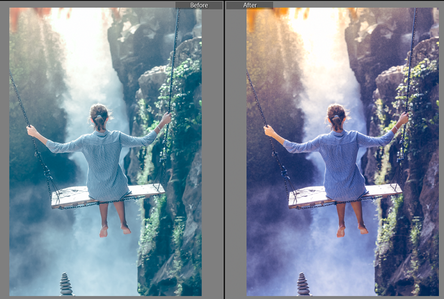
Task: Click the Before label
Action: (x=199, y=5)
